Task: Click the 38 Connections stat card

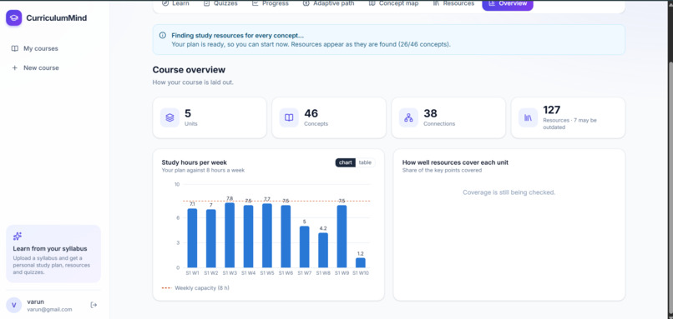Action: coord(448,117)
